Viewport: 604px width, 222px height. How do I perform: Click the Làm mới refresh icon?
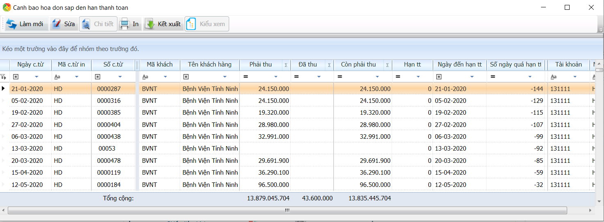pos(11,24)
